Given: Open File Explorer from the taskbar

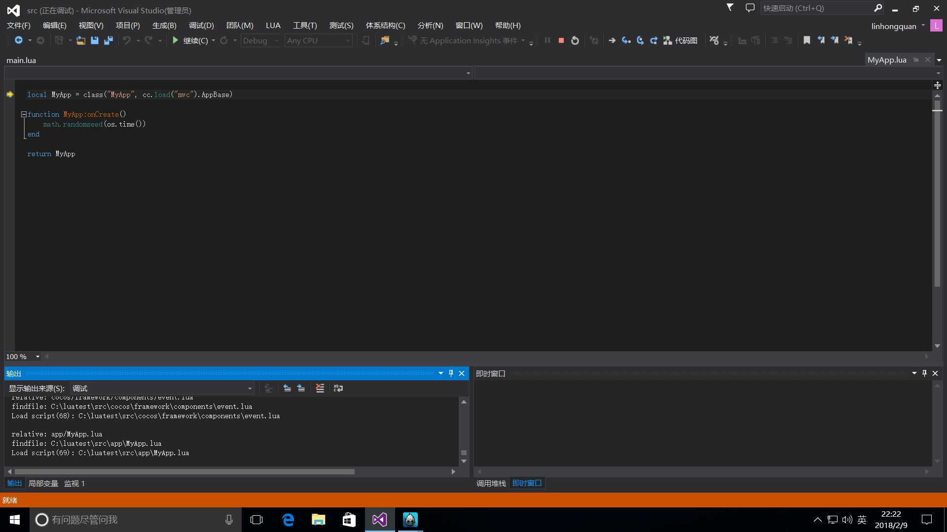Looking at the screenshot, I should pos(319,520).
